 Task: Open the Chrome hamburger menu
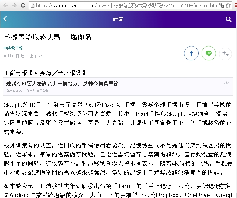[x=235, y=5]
